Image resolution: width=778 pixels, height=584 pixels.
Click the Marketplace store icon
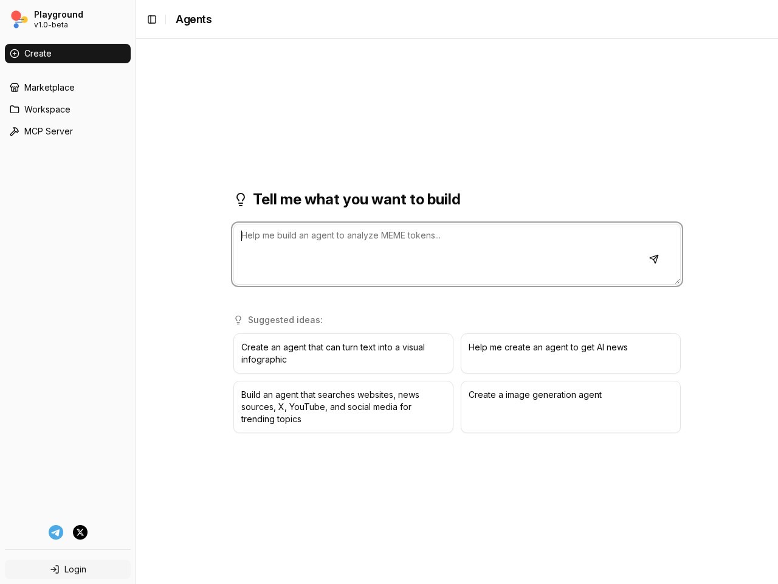[15, 88]
